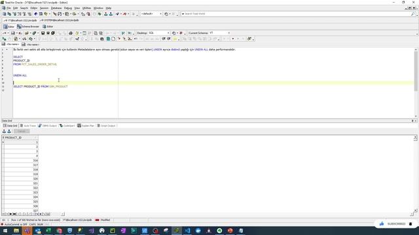
Task: Click the Print icon in editor toolbar
Action: (71, 33)
